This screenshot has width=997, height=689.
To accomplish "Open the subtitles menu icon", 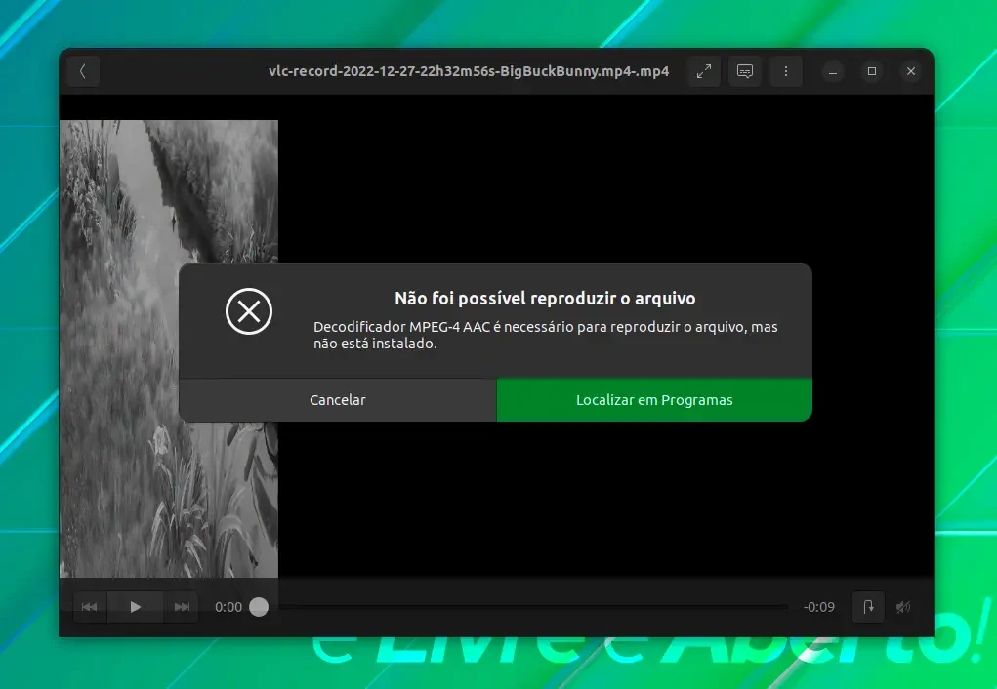I will coord(744,71).
